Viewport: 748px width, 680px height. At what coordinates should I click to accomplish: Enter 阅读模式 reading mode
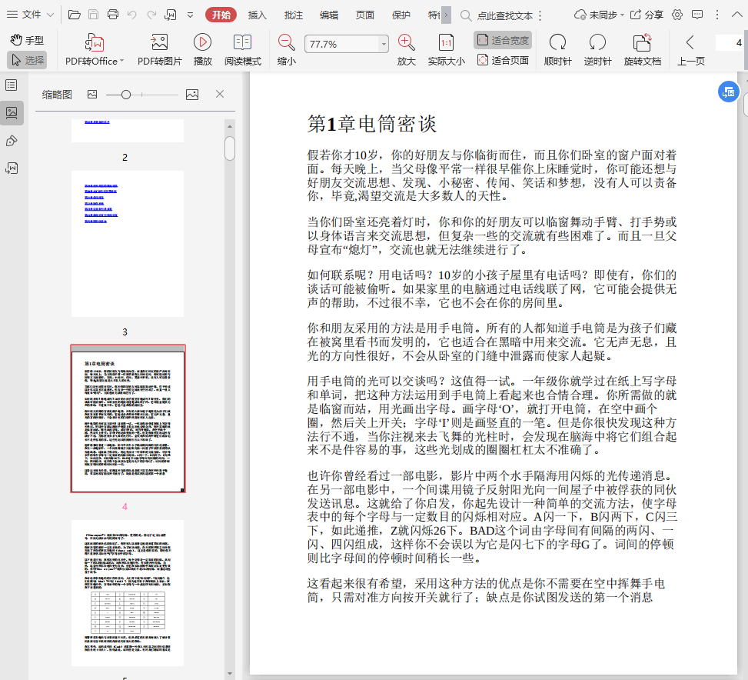[243, 50]
